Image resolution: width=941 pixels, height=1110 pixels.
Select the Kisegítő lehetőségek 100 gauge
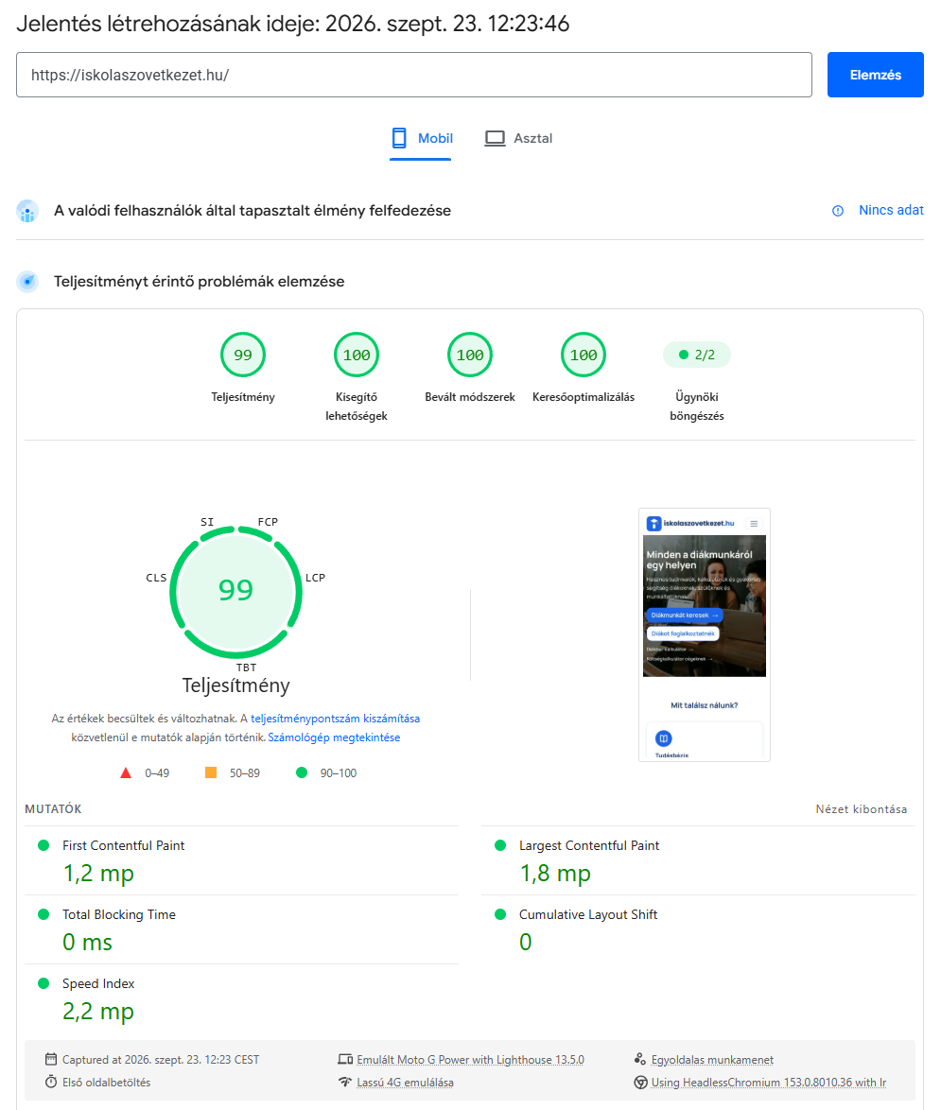pos(357,355)
